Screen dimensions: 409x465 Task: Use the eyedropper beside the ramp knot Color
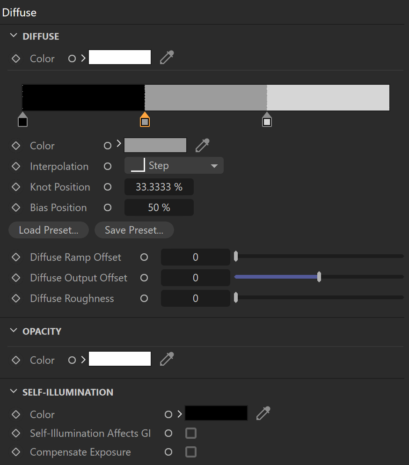pos(203,145)
